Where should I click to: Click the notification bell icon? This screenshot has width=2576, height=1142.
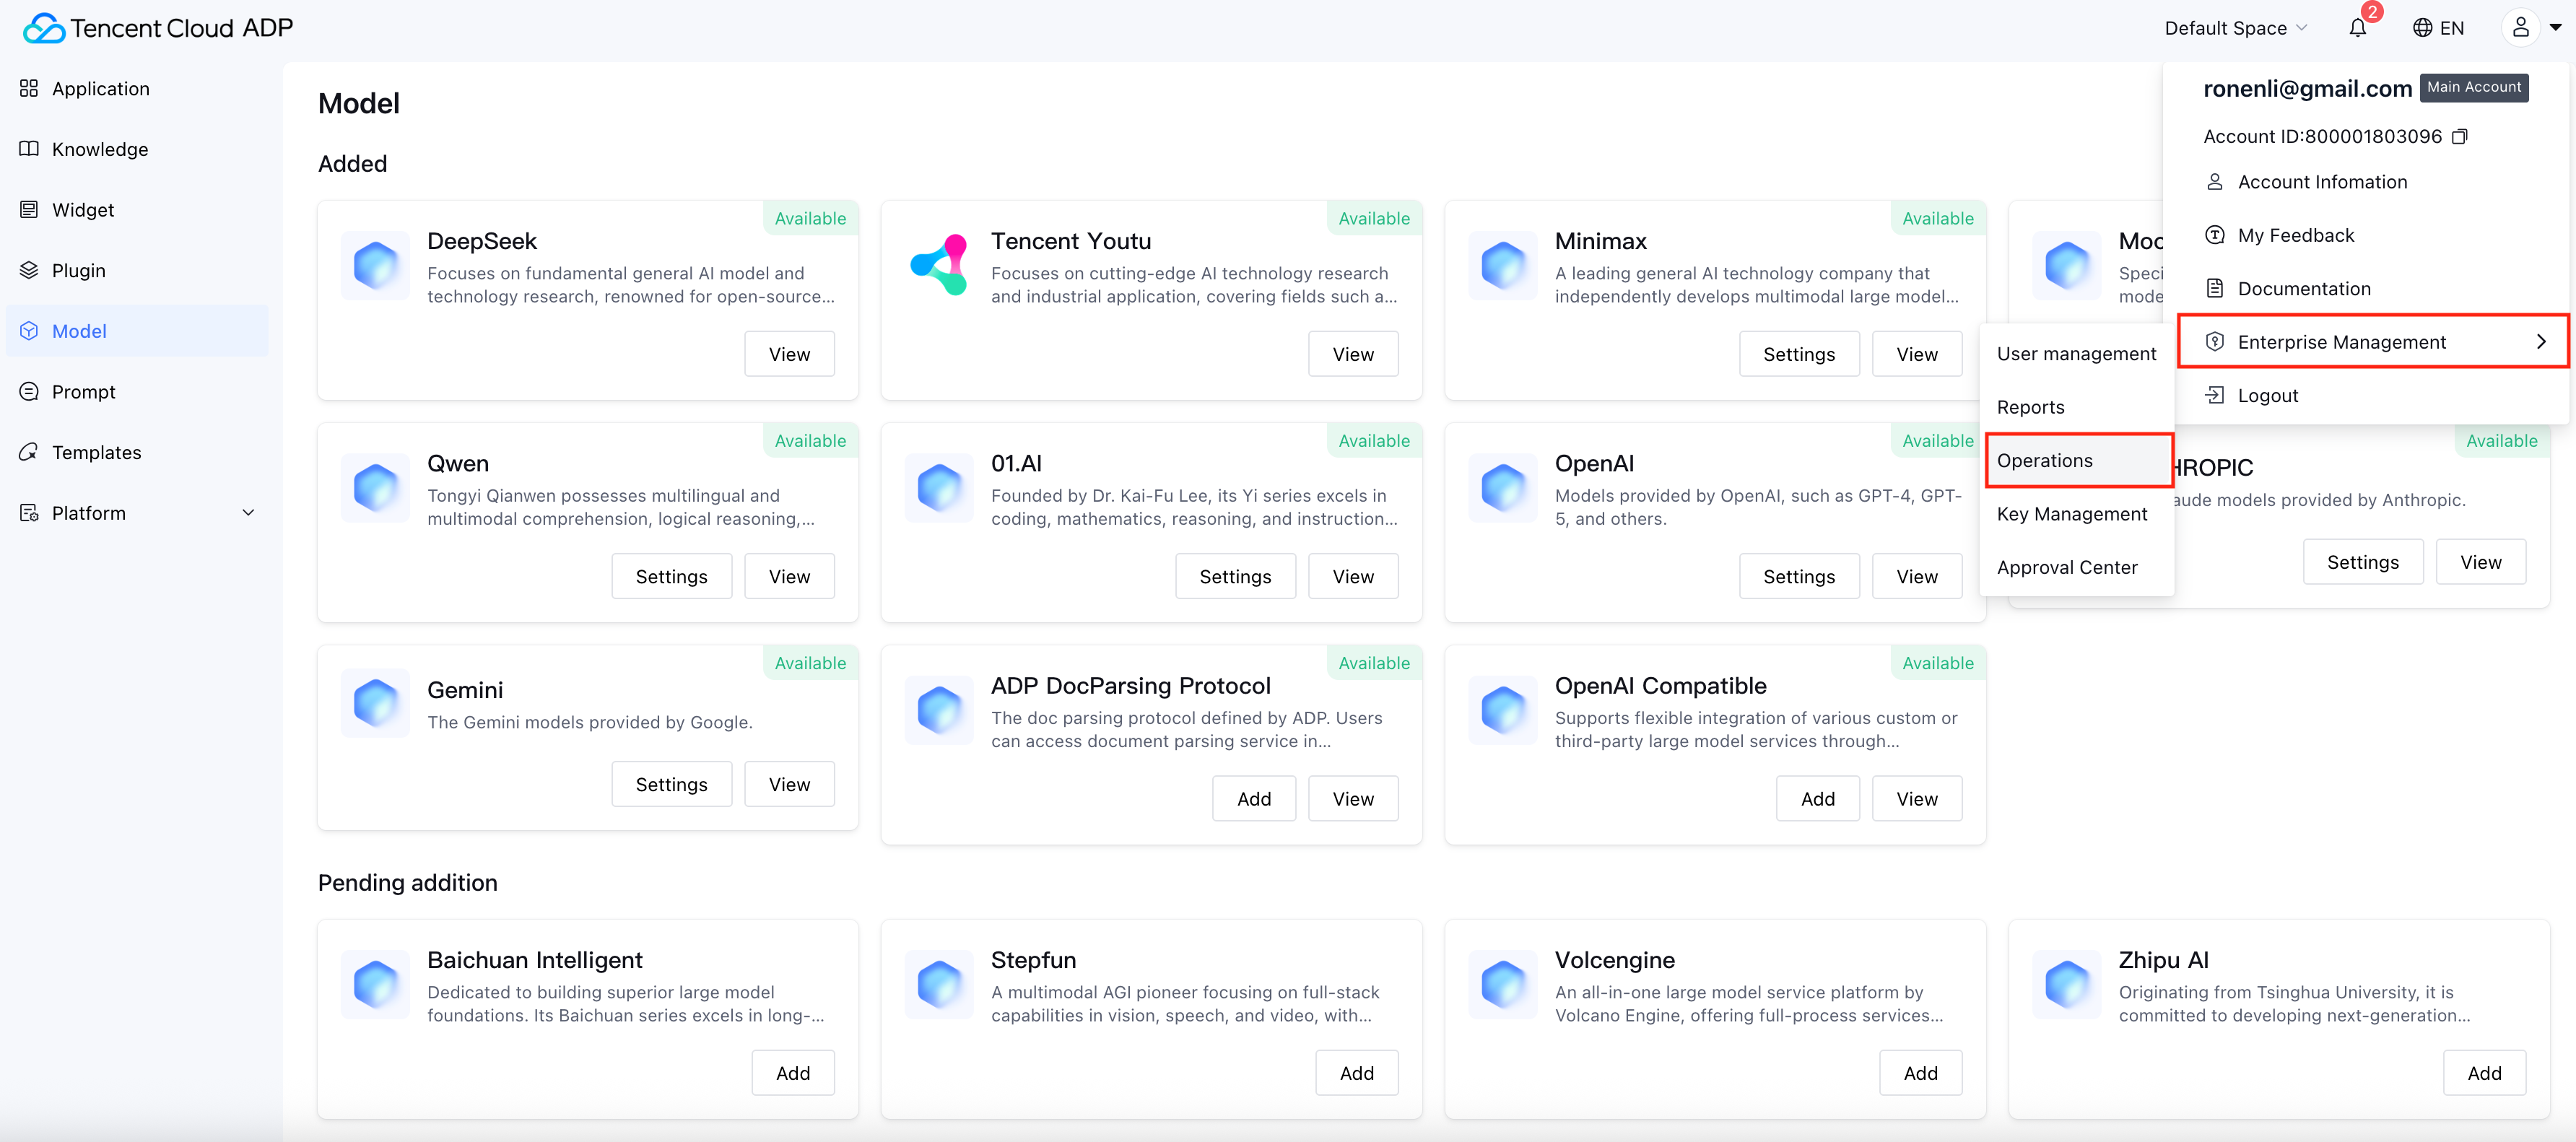(2357, 28)
